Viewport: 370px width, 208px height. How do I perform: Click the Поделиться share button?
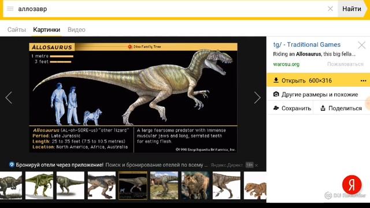(x=341, y=108)
